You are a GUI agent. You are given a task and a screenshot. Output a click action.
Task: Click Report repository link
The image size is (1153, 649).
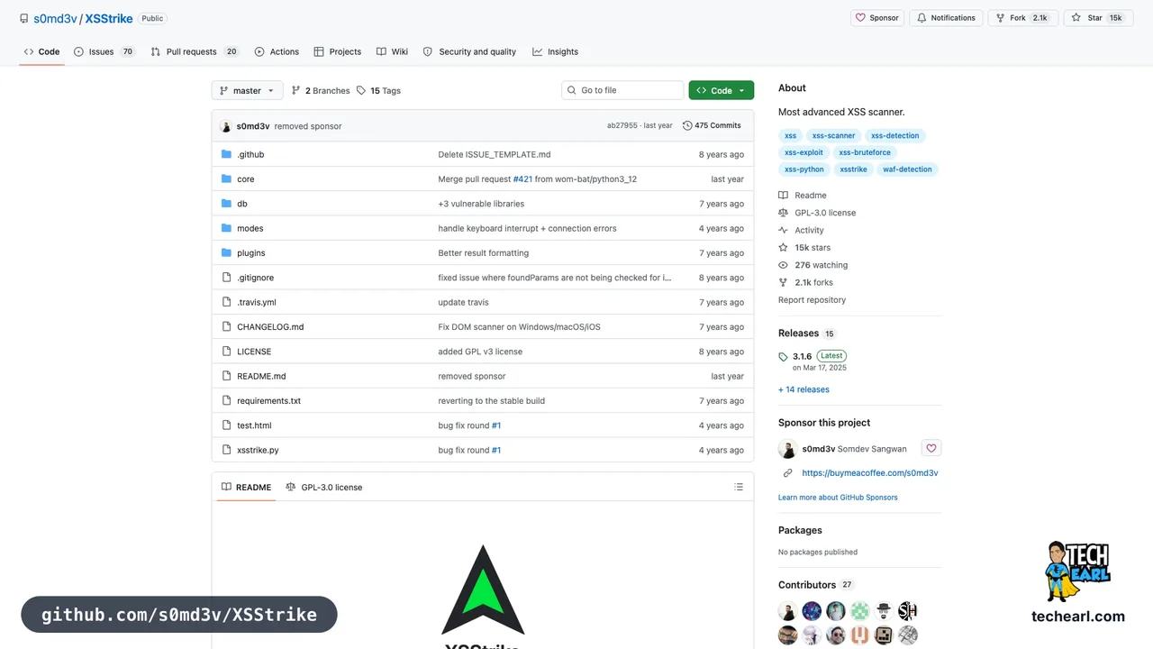pos(812,300)
